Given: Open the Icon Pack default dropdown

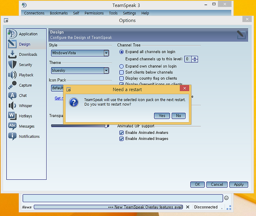Looking at the screenshot, I should [x=57, y=88].
